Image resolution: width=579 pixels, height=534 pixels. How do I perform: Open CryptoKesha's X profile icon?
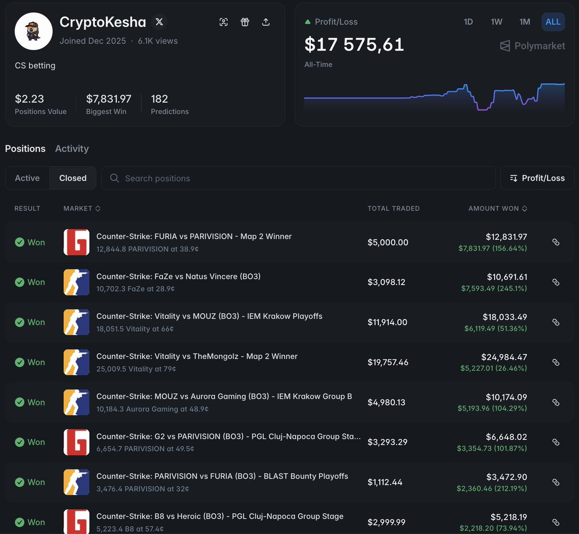pyautogui.click(x=159, y=22)
